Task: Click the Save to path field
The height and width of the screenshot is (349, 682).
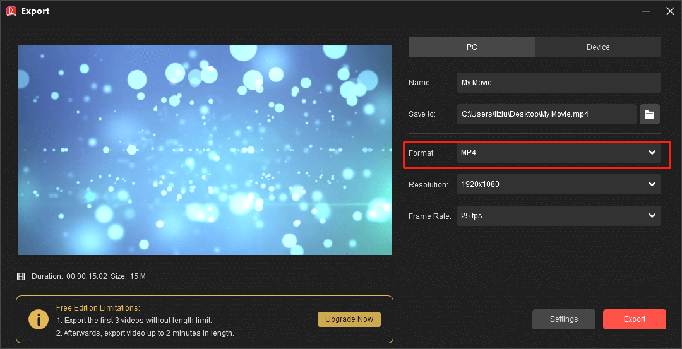Action: 546,114
